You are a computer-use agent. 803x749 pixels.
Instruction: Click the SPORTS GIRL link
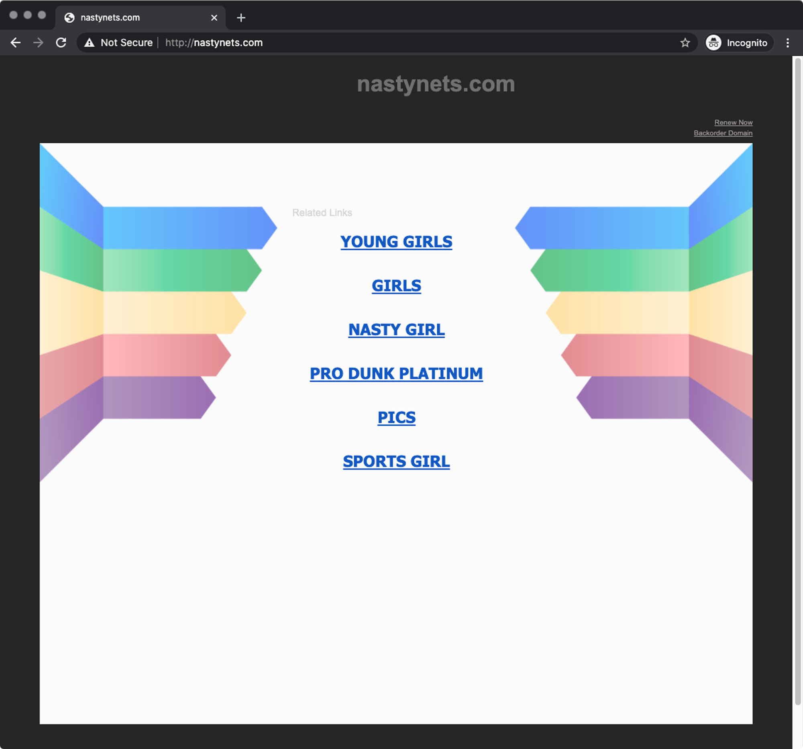396,462
